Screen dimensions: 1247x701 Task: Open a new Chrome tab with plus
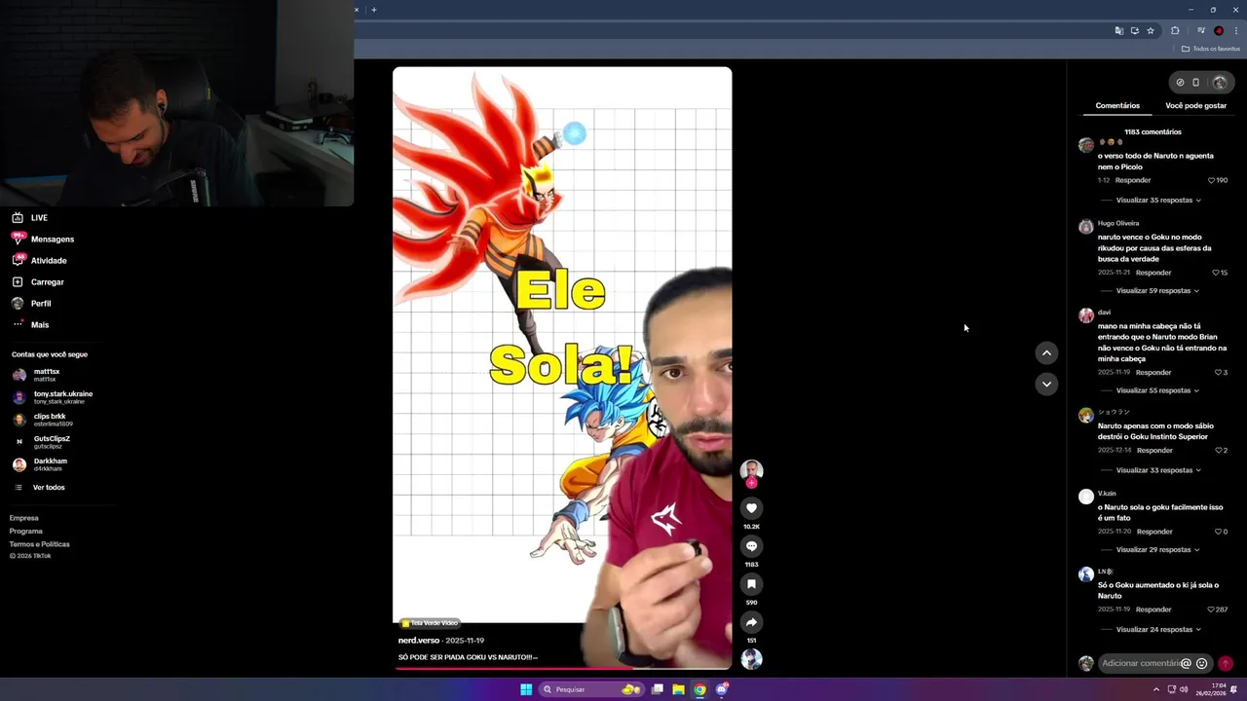(374, 10)
